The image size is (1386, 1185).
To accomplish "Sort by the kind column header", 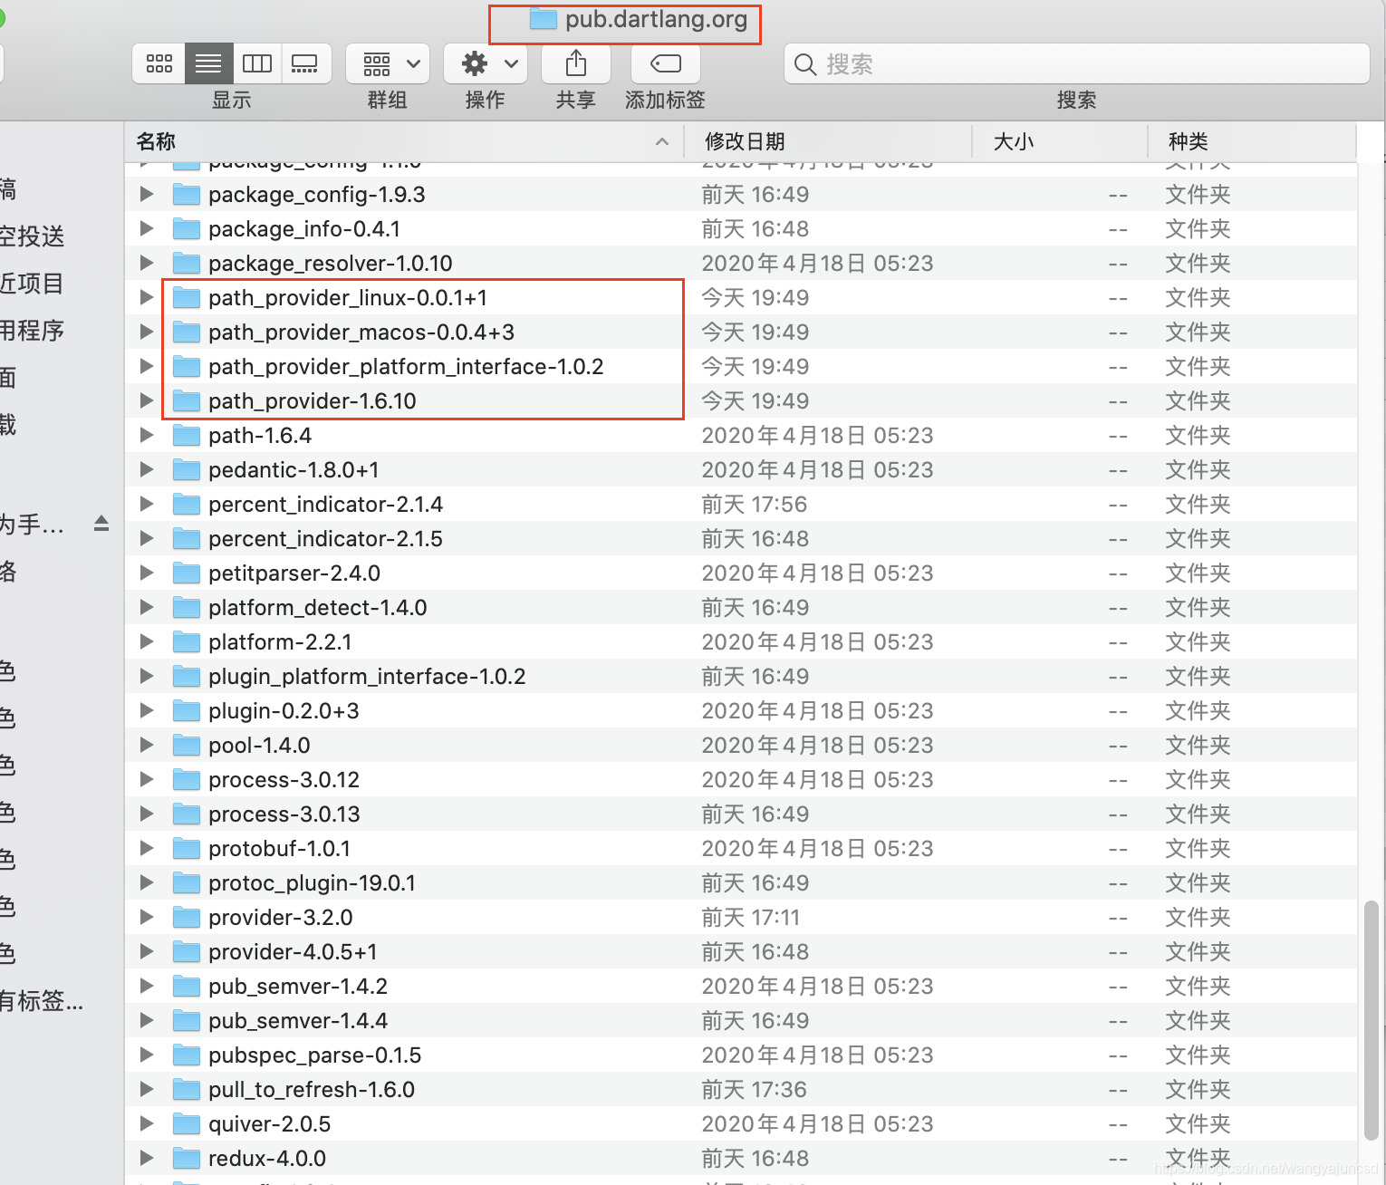I will (x=1252, y=141).
